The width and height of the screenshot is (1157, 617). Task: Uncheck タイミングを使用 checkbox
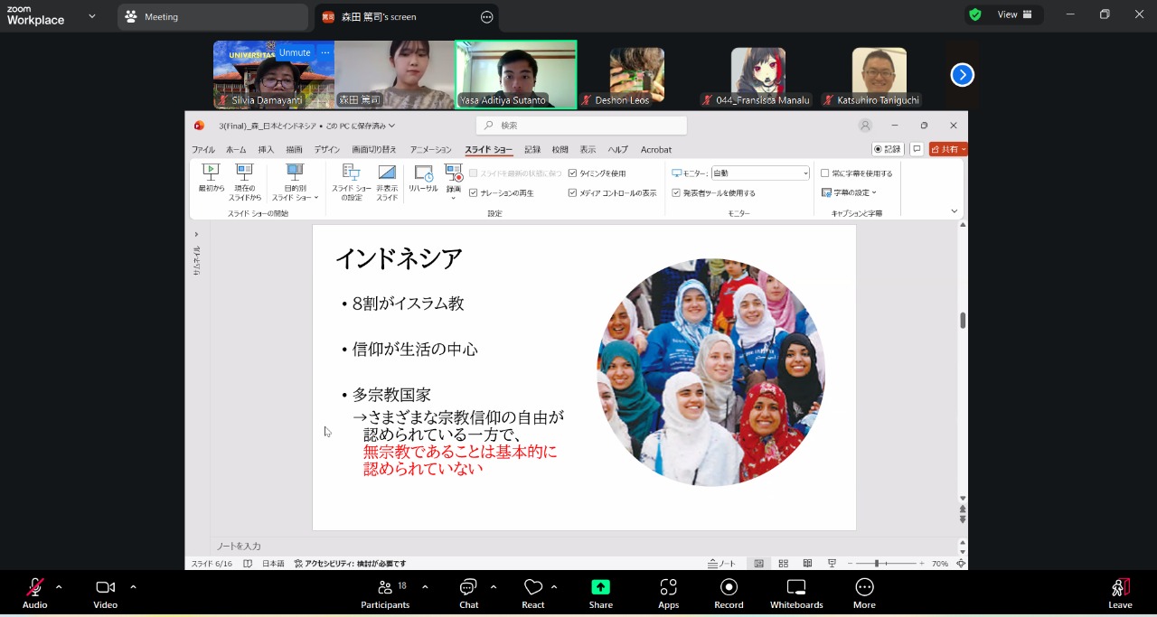(572, 173)
